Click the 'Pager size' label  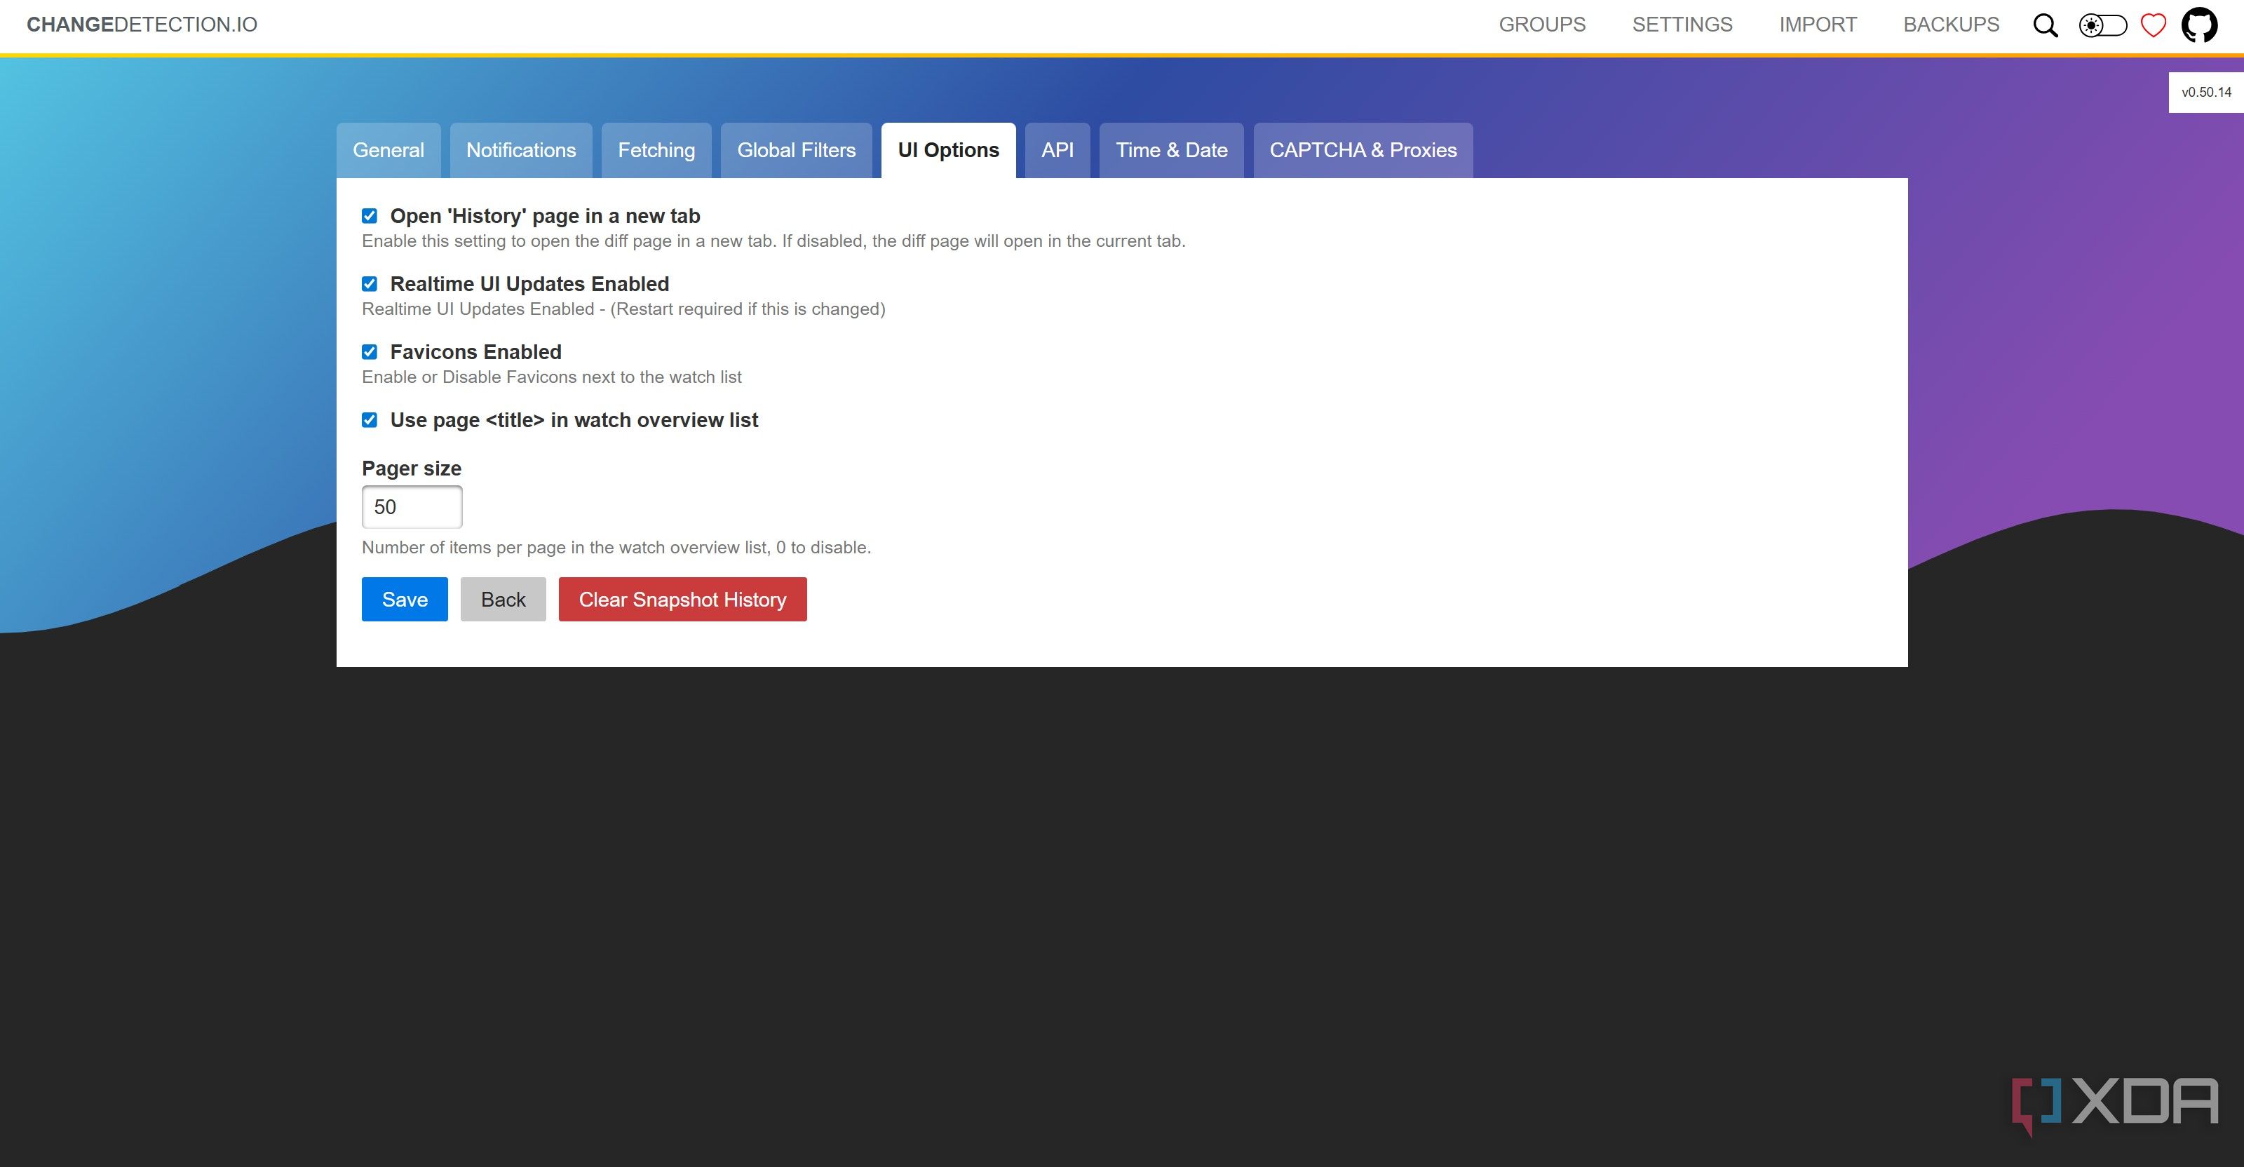pyautogui.click(x=411, y=468)
